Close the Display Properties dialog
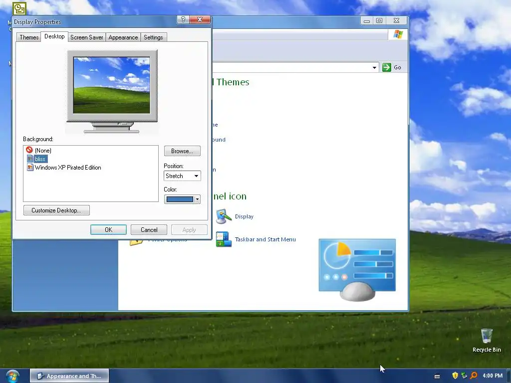The image size is (511, 383). 200,19
